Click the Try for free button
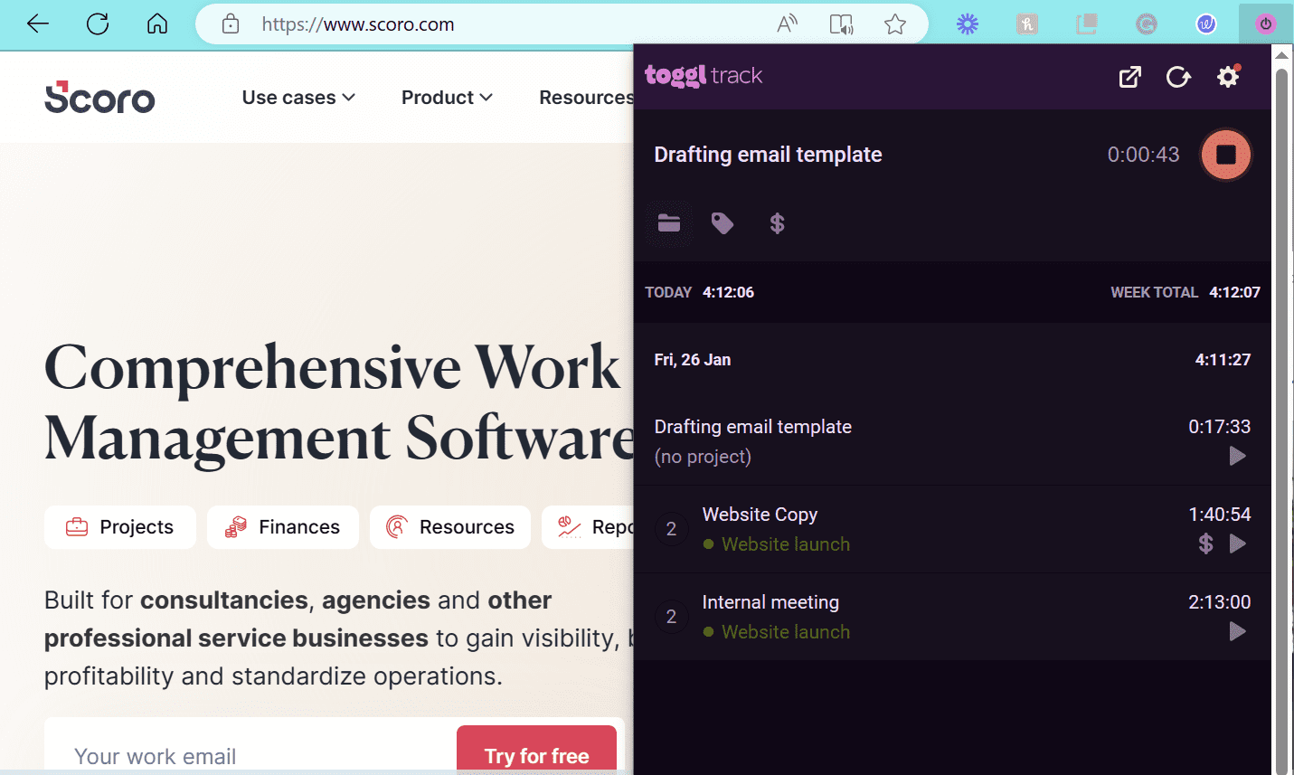 pos(536,751)
